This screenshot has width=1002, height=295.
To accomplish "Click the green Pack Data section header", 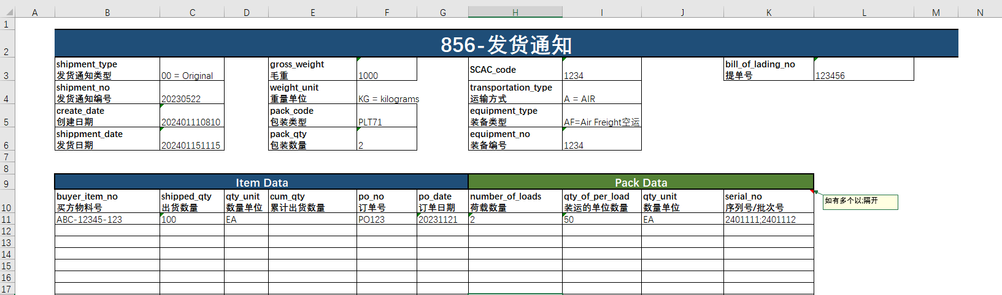I will (x=641, y=182).
